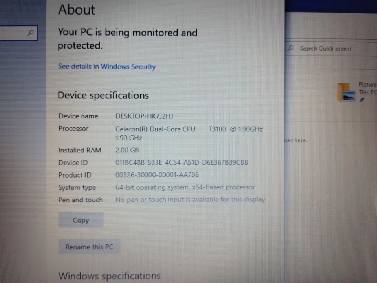Select the Processor specification row
377x283 pixels.
pyautogui.click(x=157, y=133)
